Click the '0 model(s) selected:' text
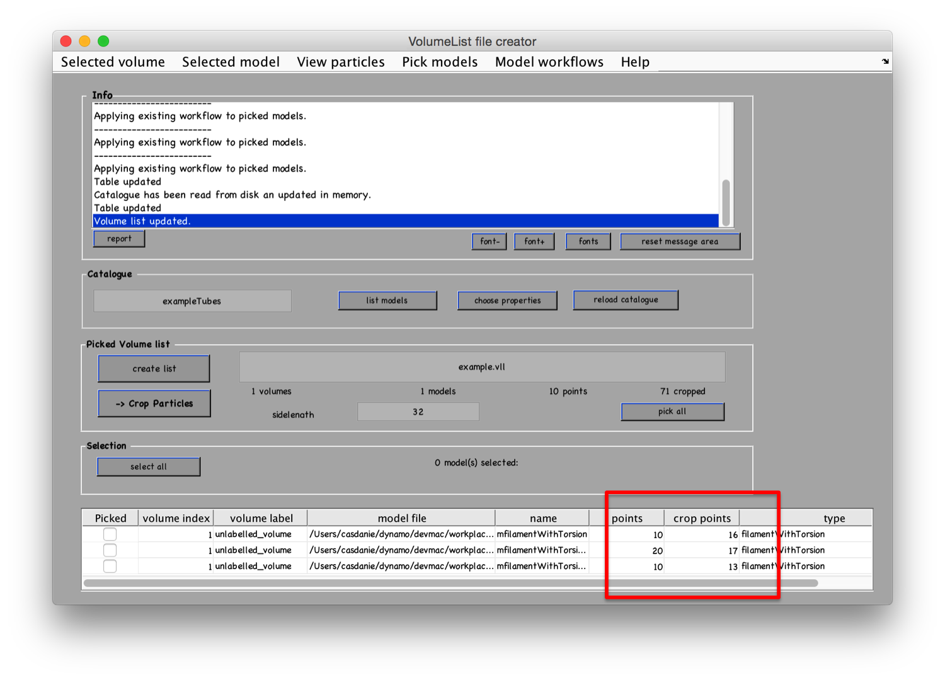Viewport: 945px width, 680px height. pyautogui.click(x=476, y=463)
